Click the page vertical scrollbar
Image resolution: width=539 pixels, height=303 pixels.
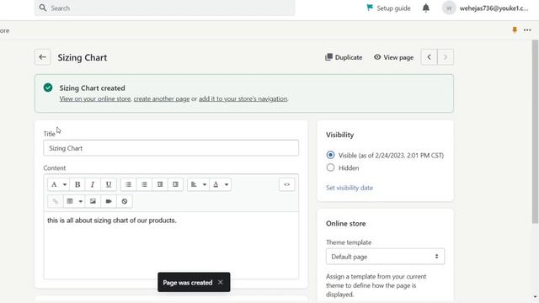[535, 131]
